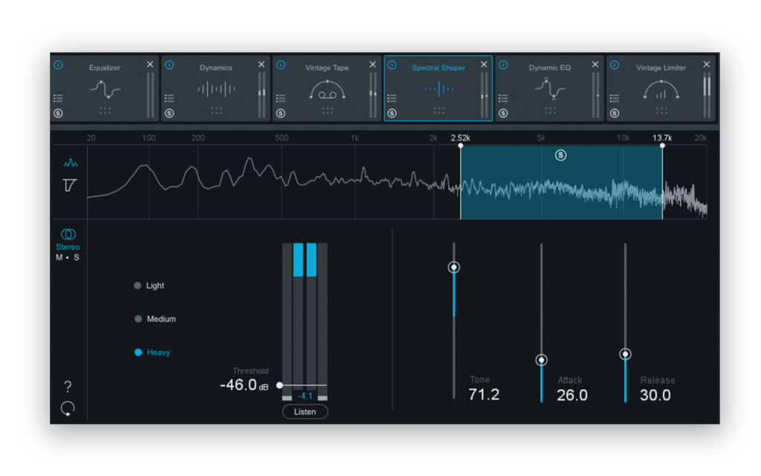761x476 pixels.
Task: Select the Spectral Shaper module tab
Action: [438, 88]
